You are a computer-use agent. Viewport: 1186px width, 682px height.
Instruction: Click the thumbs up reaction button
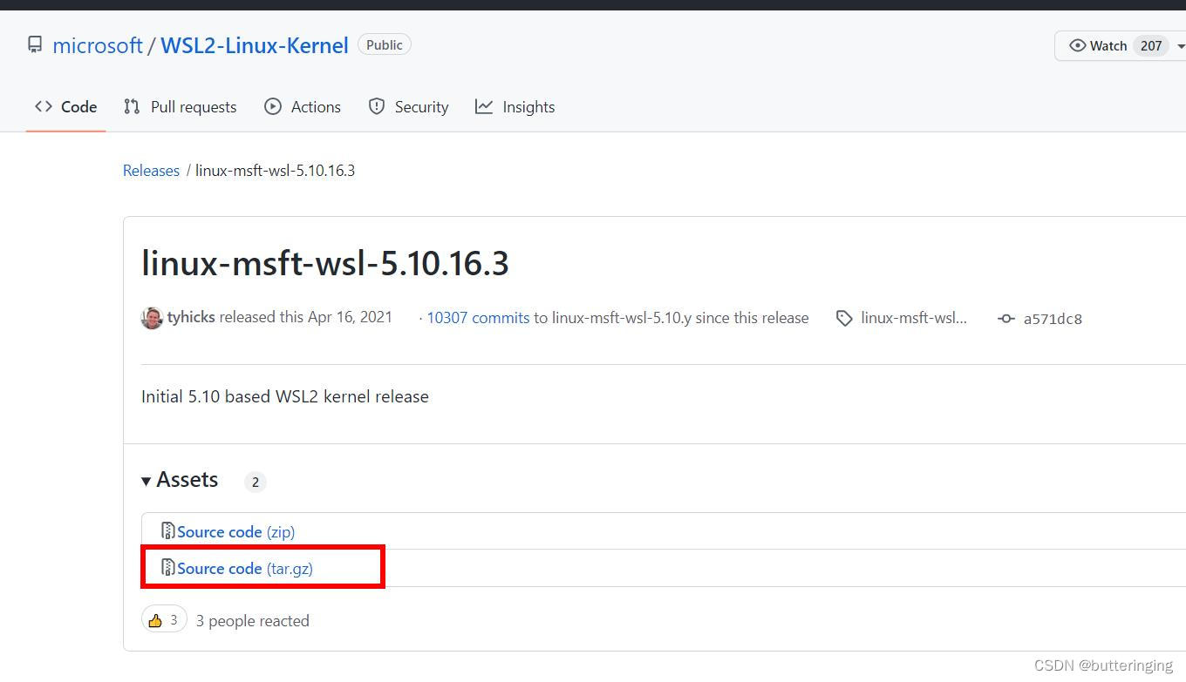pyautogui.click(x=164, y=619)
